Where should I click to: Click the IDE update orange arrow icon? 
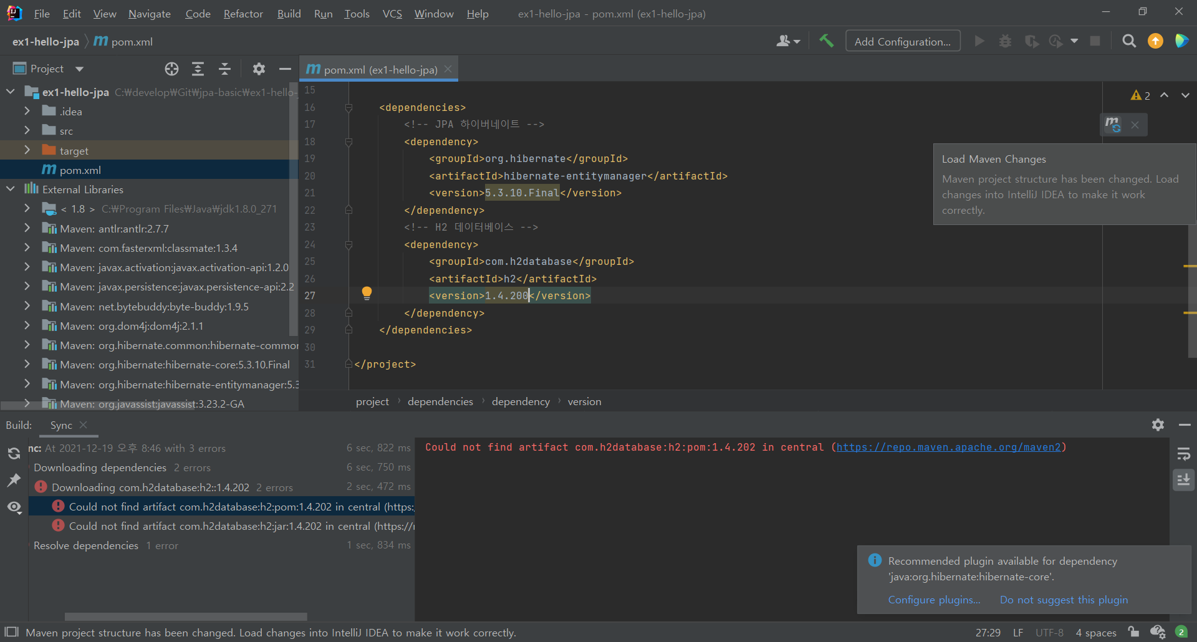1155,41
